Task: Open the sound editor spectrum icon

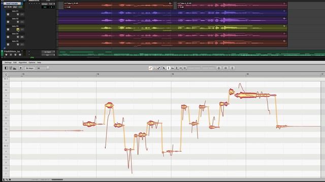Action: click(x=15, y=68)
